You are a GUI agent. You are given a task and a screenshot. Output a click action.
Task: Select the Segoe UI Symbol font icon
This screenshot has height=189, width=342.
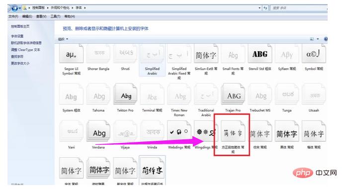pyautogui.click(x=71, y=54)
